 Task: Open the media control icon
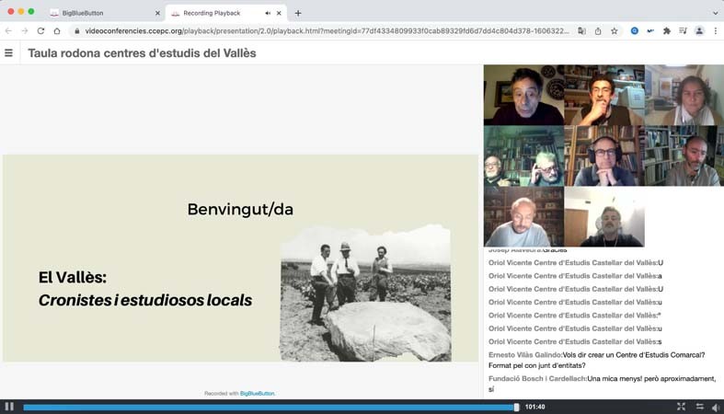(683, 31)
